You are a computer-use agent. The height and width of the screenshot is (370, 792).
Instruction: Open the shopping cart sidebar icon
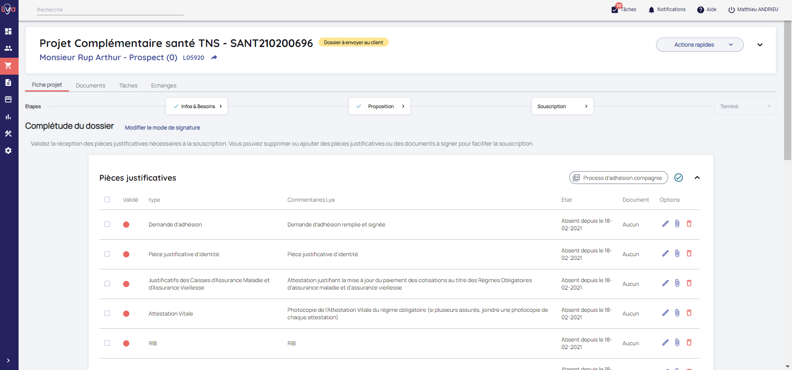click(x=8, y=66)
